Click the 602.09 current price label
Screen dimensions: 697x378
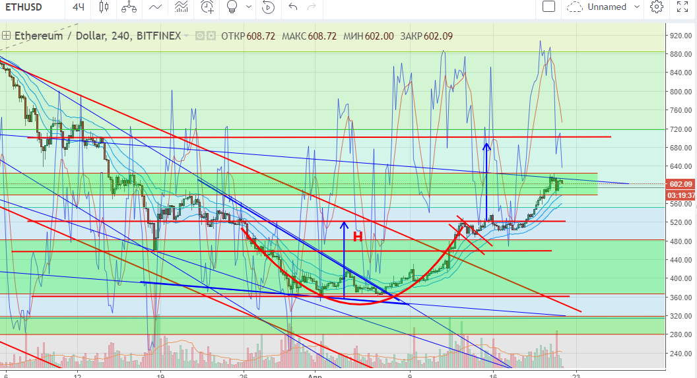pyautogui.click(x=680, y=185)
